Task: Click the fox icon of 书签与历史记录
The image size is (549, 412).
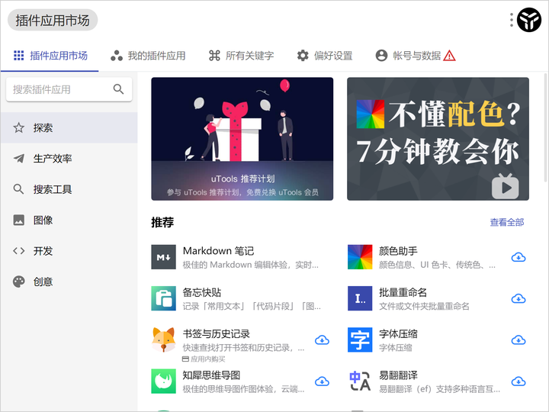Action: coord(163,340)
